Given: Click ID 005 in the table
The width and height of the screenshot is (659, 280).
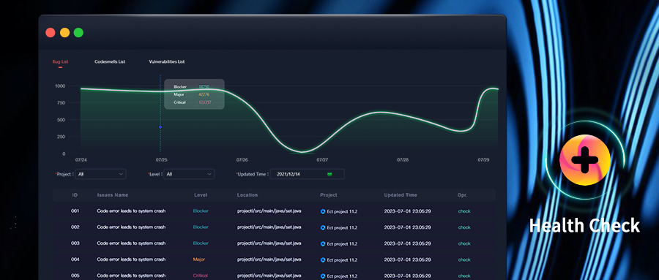Looking at the screenshot, I should click(x=75, y=276).
